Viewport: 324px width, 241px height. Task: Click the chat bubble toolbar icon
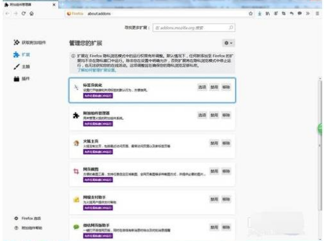[x=300, y=14]
